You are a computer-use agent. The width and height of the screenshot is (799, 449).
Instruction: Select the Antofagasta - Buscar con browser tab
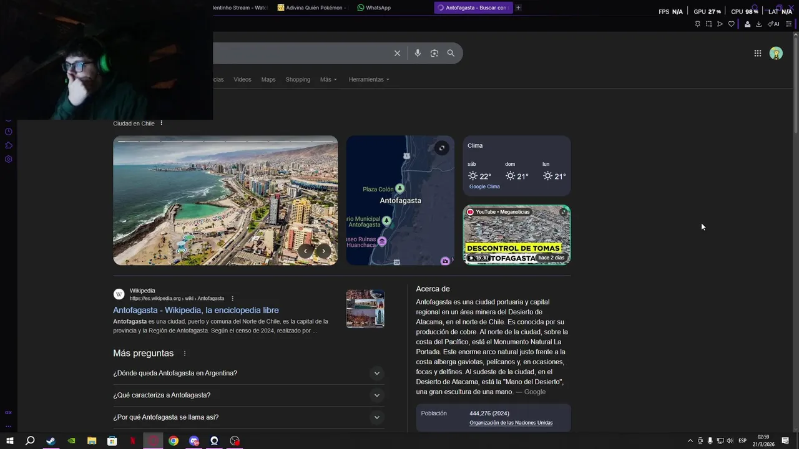473,7
